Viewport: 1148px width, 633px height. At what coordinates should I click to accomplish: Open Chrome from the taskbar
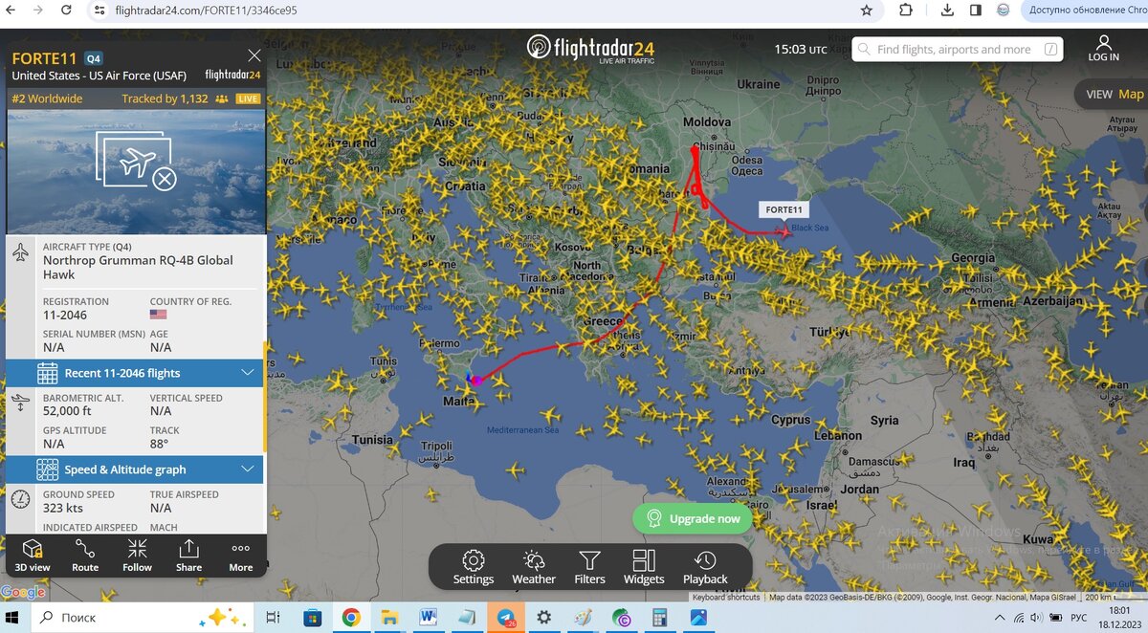click(x=351, y=618)
